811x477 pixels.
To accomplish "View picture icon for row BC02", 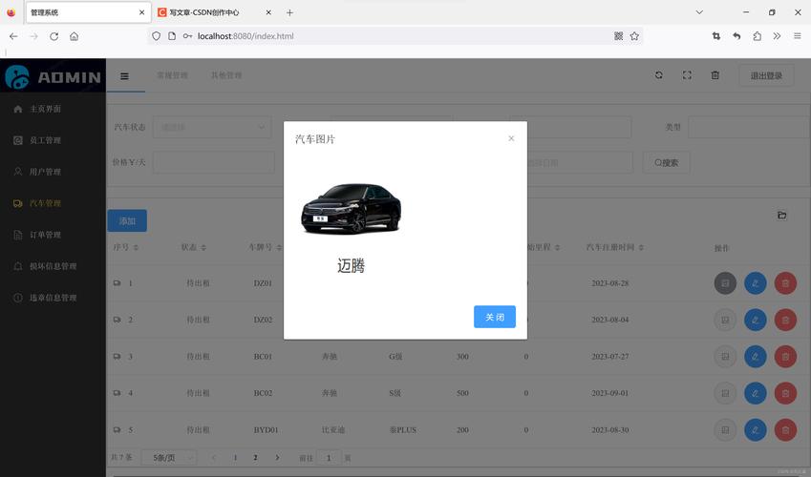I will (725, 393).
